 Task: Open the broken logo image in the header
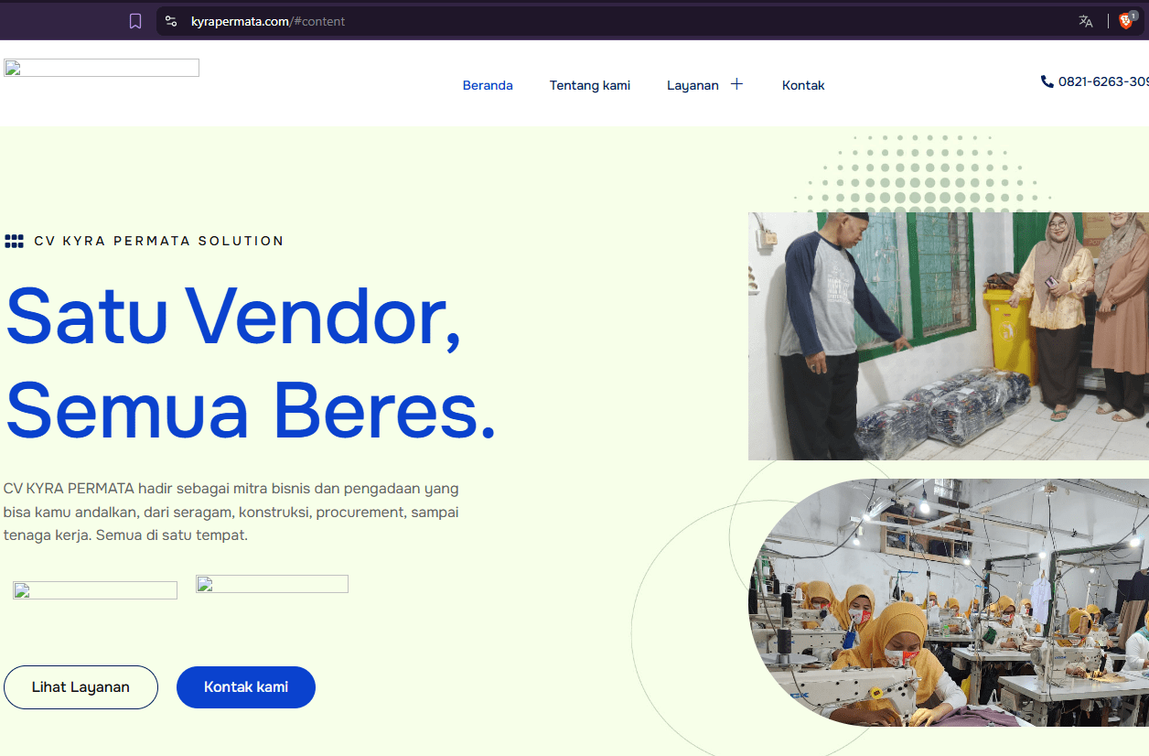(102, 68)
